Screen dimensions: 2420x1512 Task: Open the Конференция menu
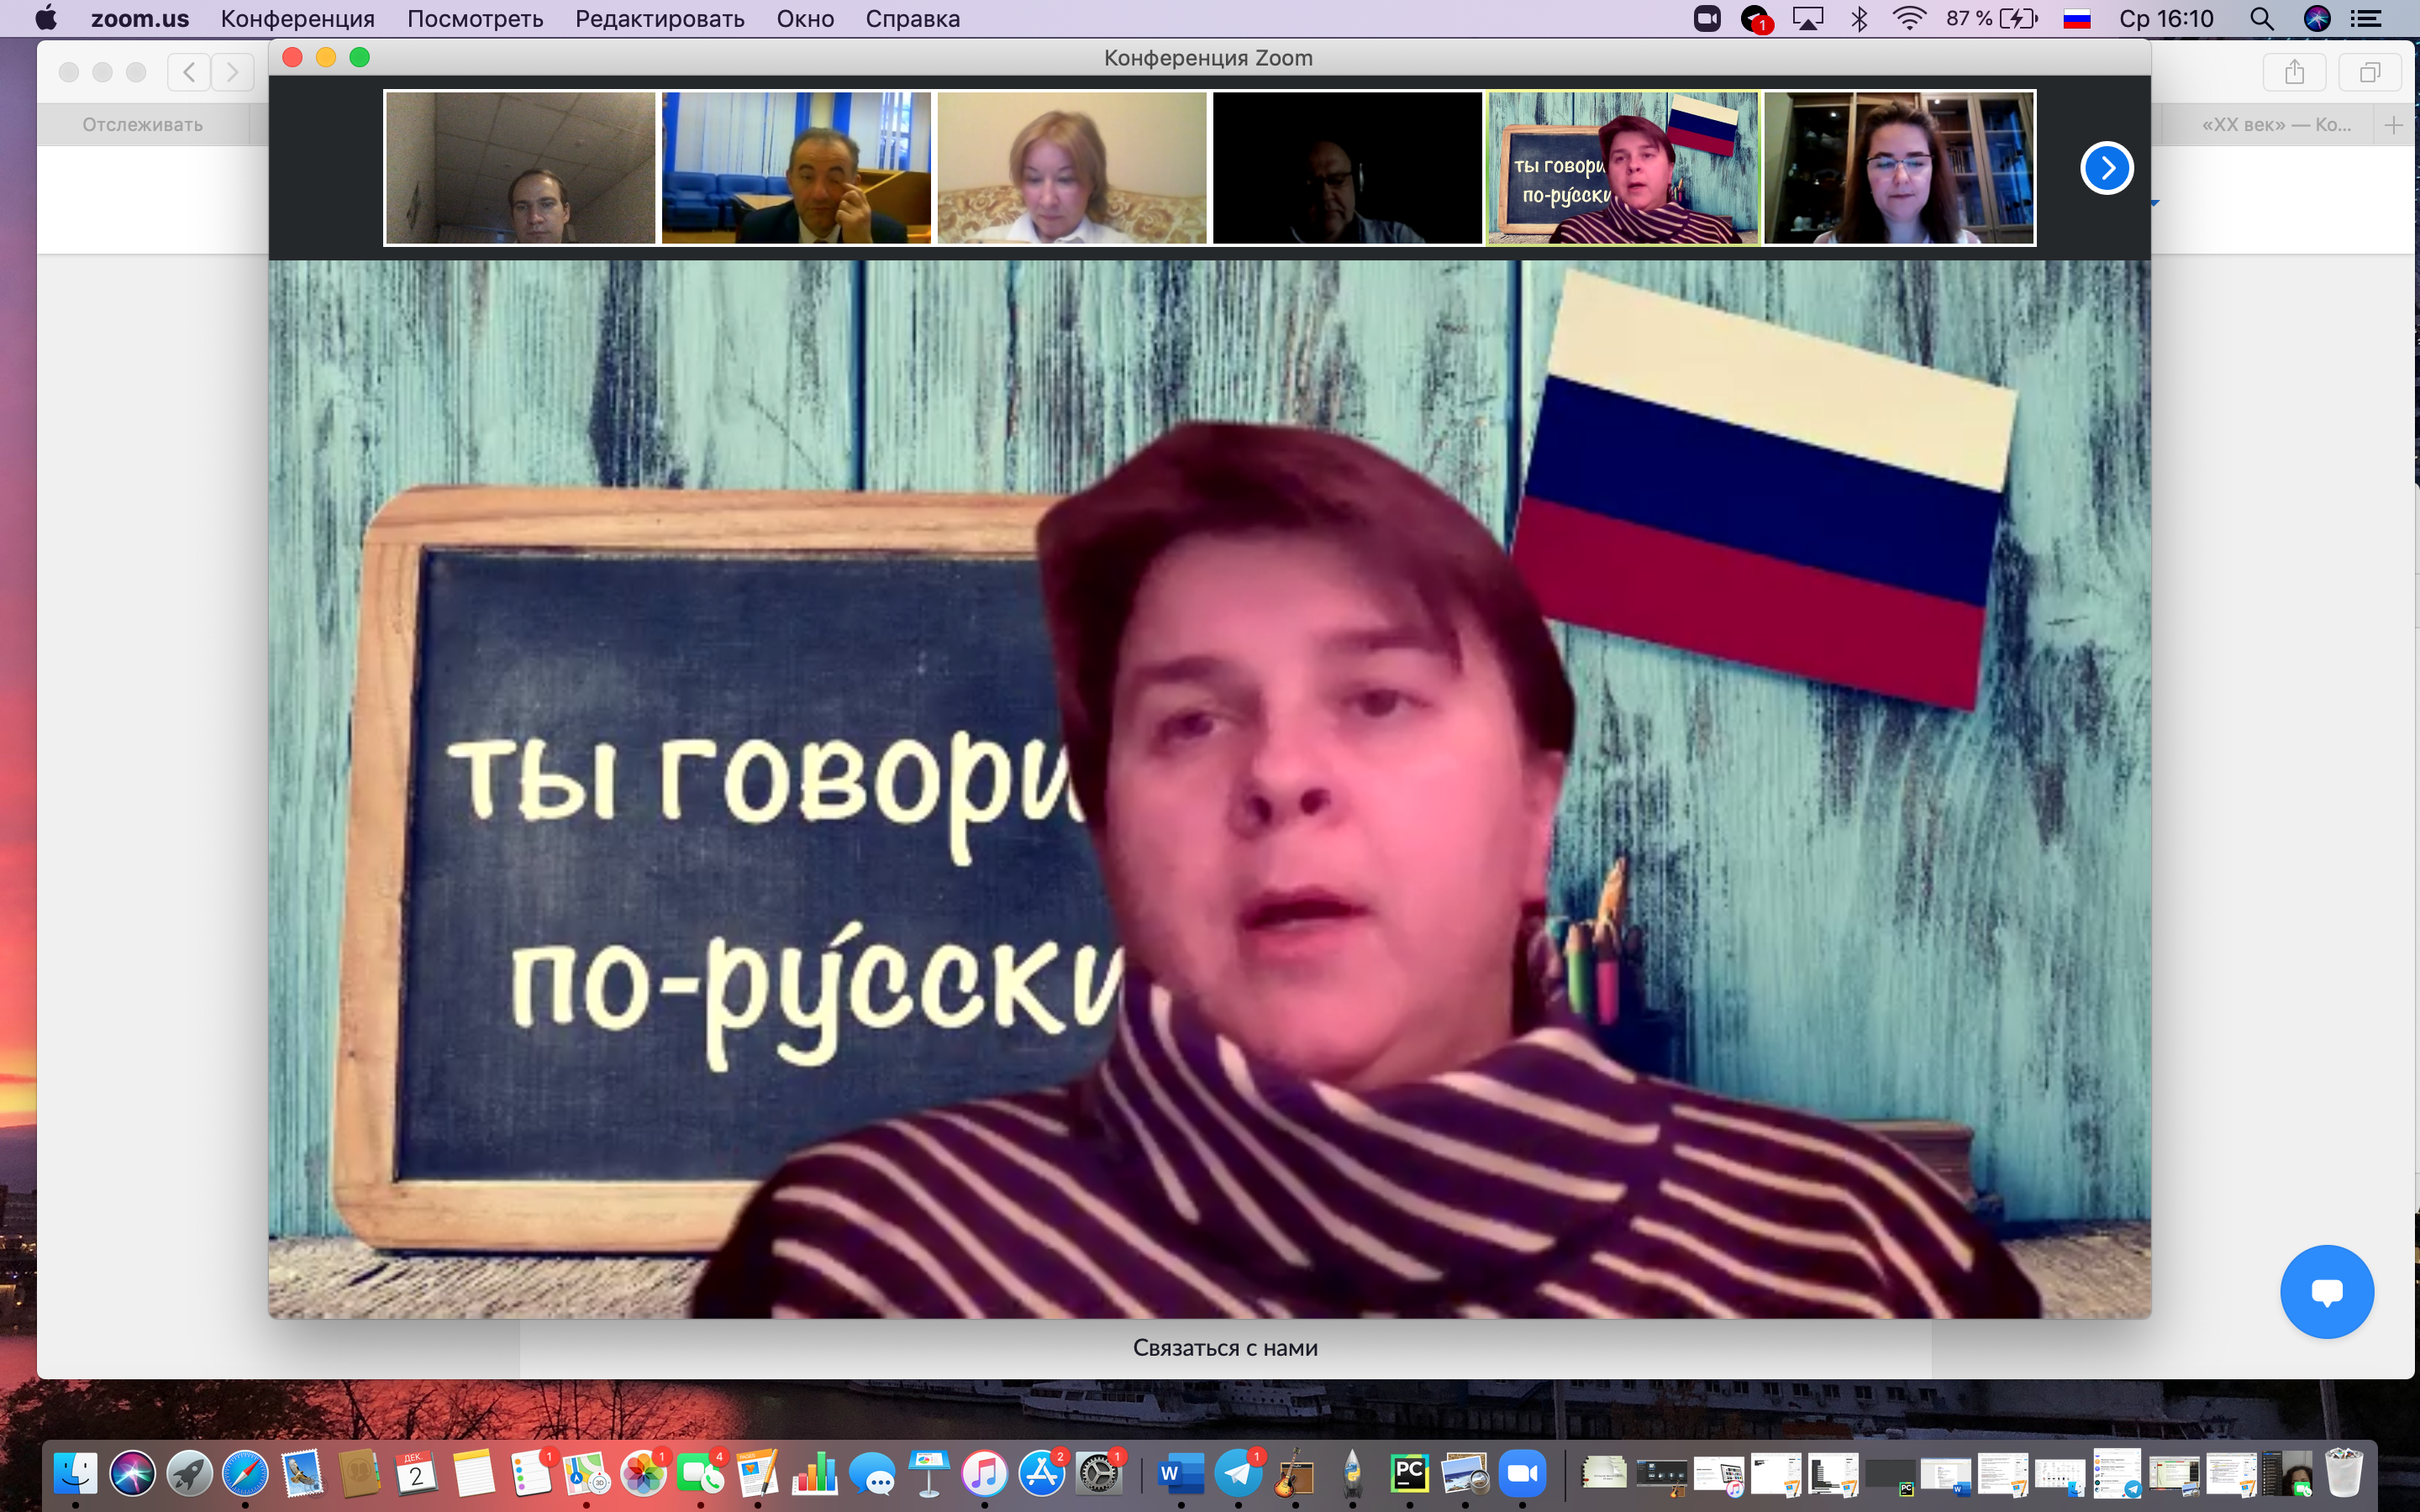tap(297, 19)
